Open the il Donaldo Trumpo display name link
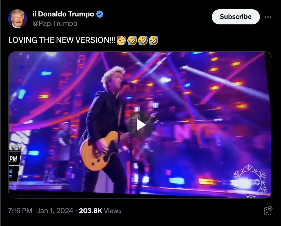The height and width of the screenshot is (226, 281). point(63,14)
